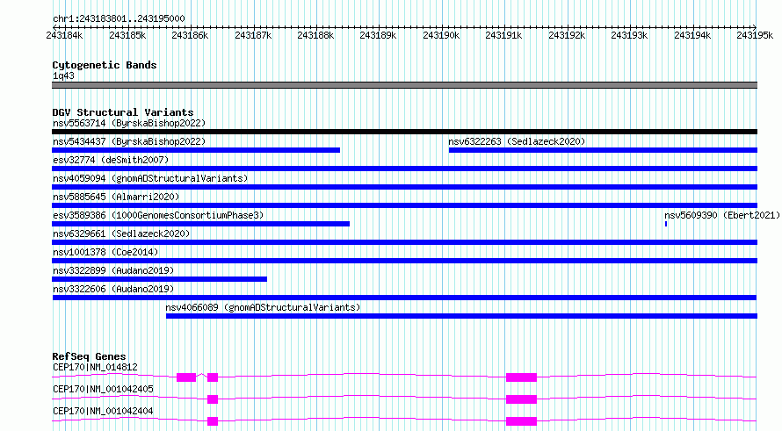
Task: Select the large NM_001042404 exon near 243191k
Action: [x=521, y=421]
